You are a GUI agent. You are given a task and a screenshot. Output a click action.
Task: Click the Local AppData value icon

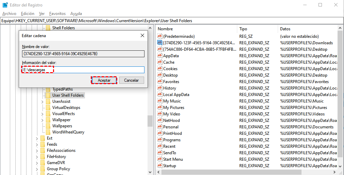pyautogui.click(x=160, y=94)
